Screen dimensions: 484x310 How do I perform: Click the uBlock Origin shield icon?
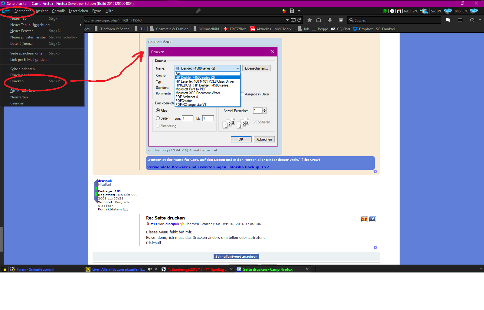(341, 20)
